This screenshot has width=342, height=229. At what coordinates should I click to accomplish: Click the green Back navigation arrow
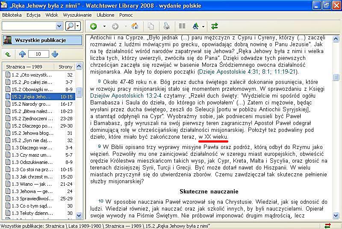[x=94, y=26]
